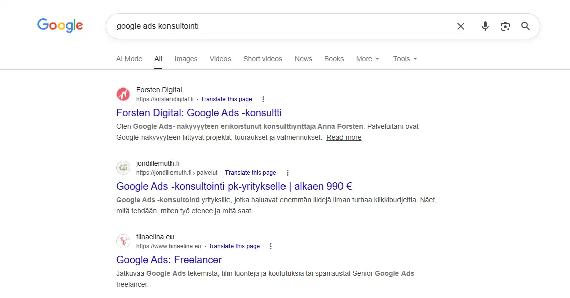The image size is (570, 298).
Task: Switch to the Images tab
Action: (186, 59)
